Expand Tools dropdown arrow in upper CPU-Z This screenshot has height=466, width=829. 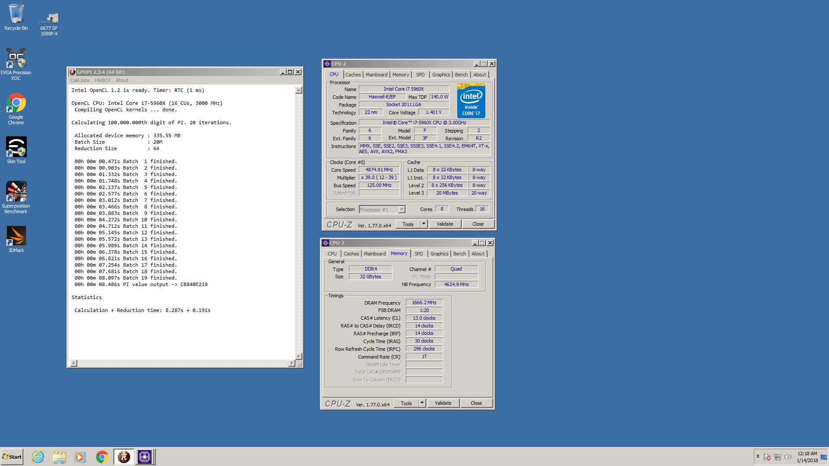click(x=424, y=224)
